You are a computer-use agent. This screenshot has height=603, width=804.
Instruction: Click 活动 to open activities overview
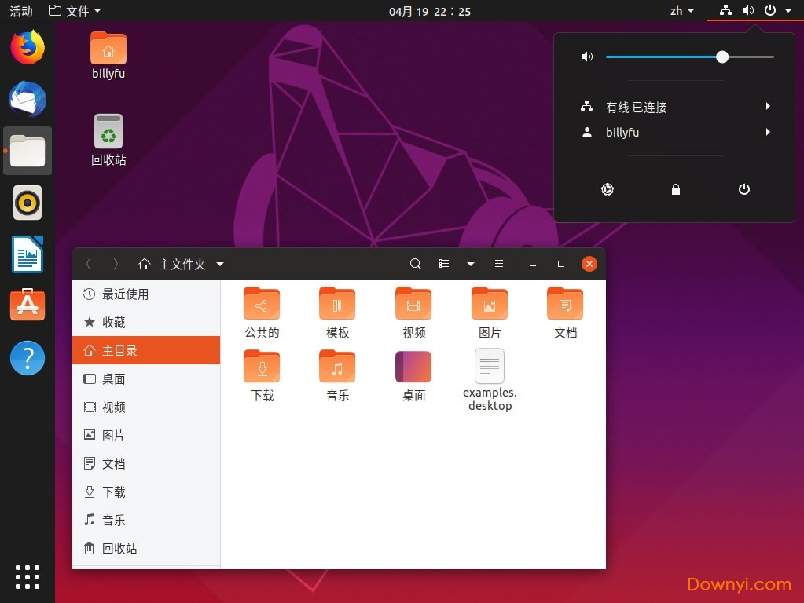[21, 11]
